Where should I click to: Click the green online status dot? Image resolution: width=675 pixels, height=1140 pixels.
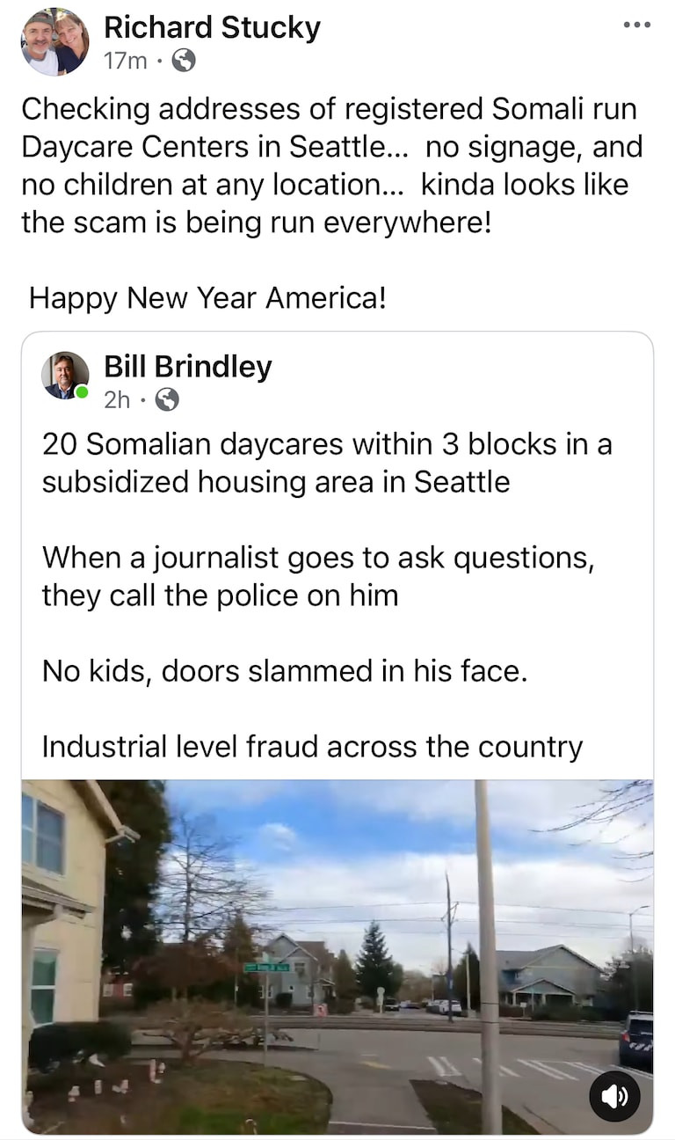coord(82,391)
